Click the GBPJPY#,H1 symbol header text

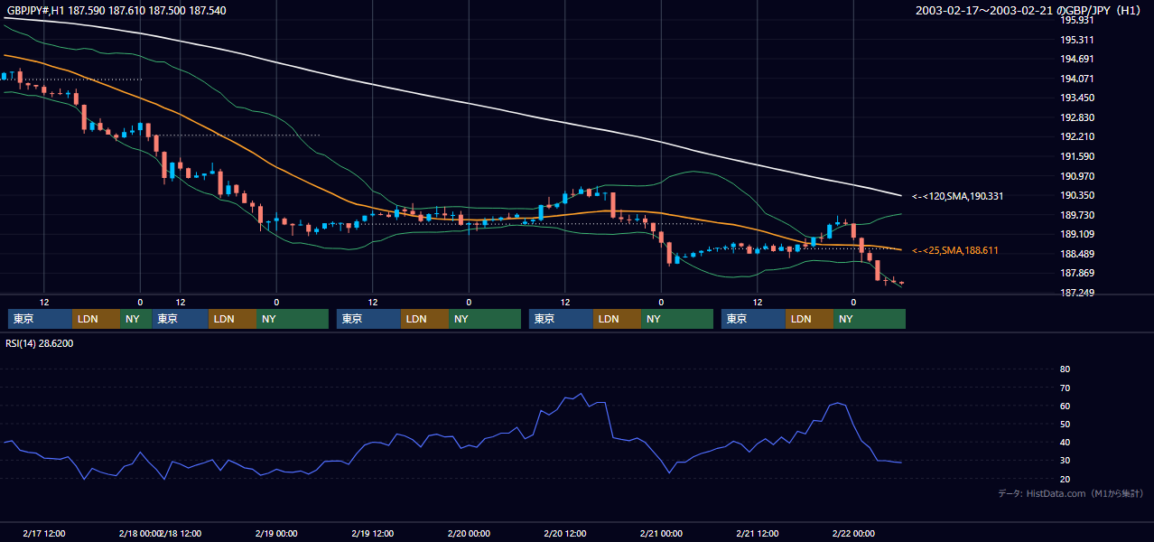click(36, 10)
